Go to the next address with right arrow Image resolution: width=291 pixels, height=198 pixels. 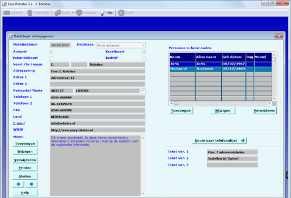coord(32,184)
